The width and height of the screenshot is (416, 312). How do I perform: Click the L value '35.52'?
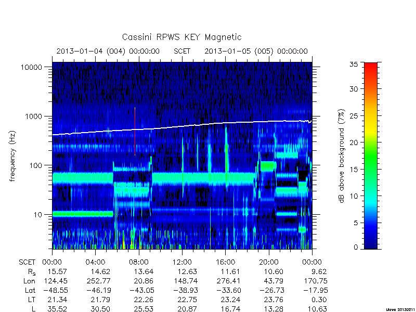coord(57,309)
